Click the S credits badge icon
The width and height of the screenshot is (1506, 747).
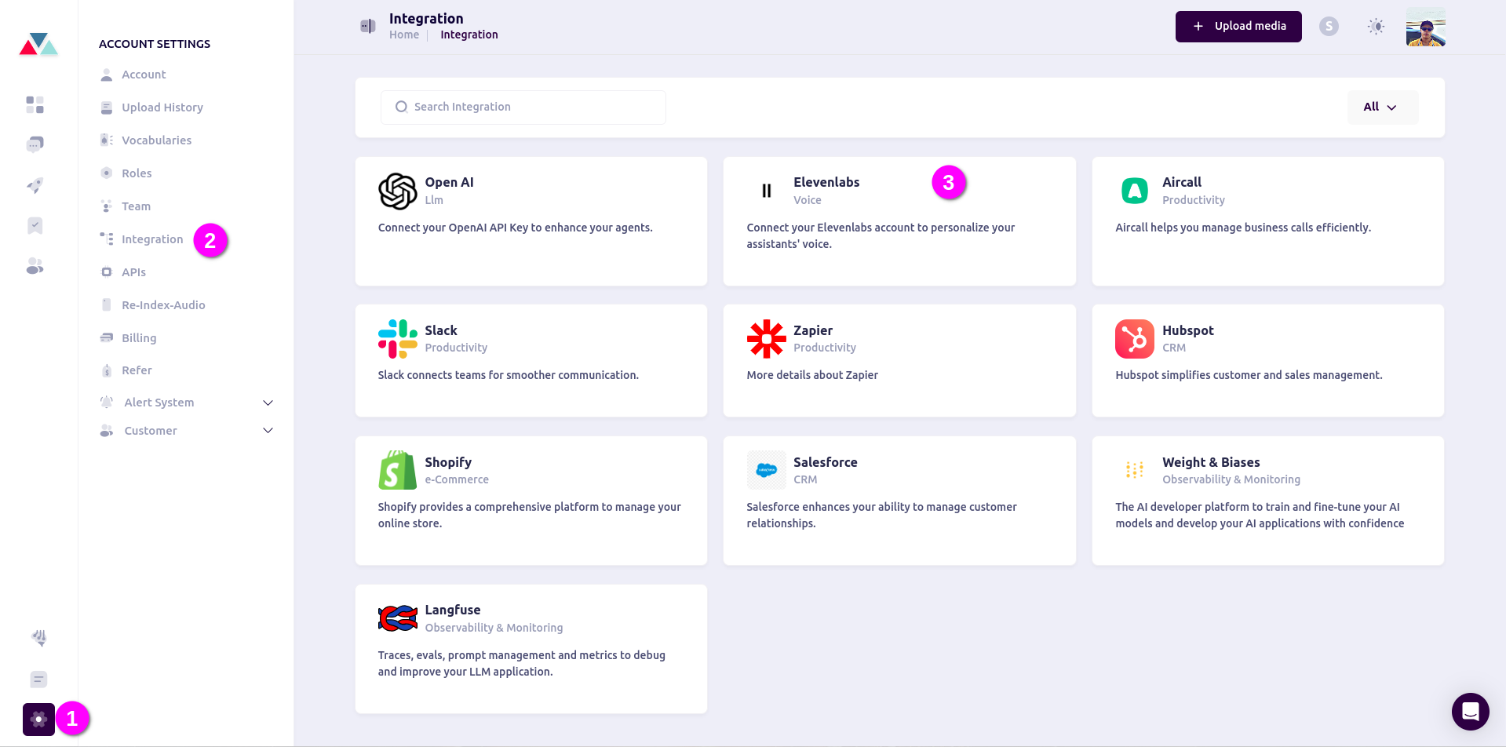click(x=1329, y=27)
